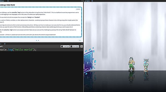This screenshot has height=92, width=166.
Task: Select the second pagination dot
Action: [x=38, y=40]
